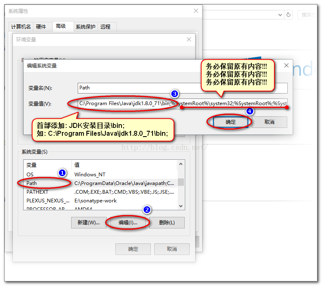Click the 值 column header

pyautogui.click(x=124, y=165)
